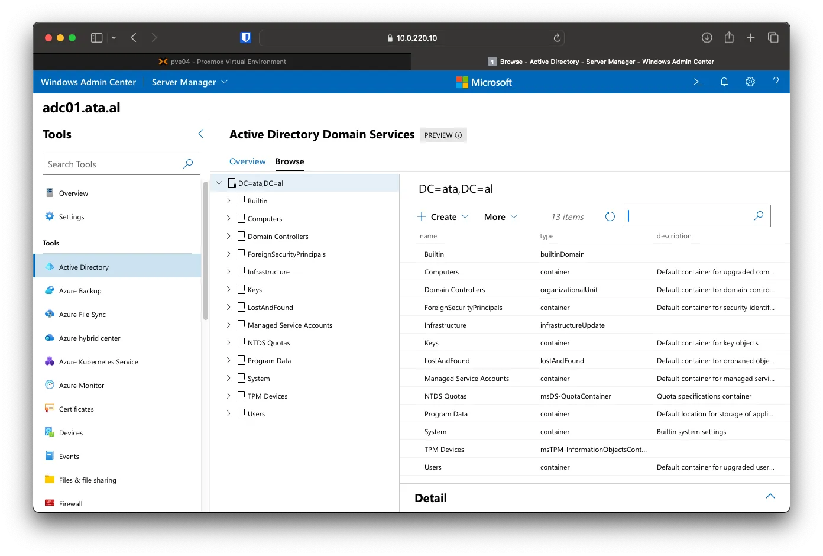
Task: Expand Computers tree node
Action: [229, 218]
